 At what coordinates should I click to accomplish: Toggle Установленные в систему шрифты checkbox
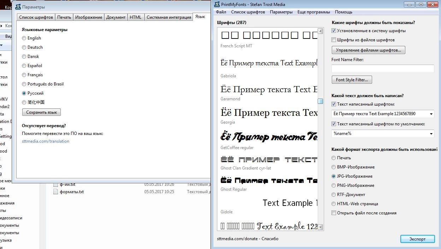pos(334,31)
